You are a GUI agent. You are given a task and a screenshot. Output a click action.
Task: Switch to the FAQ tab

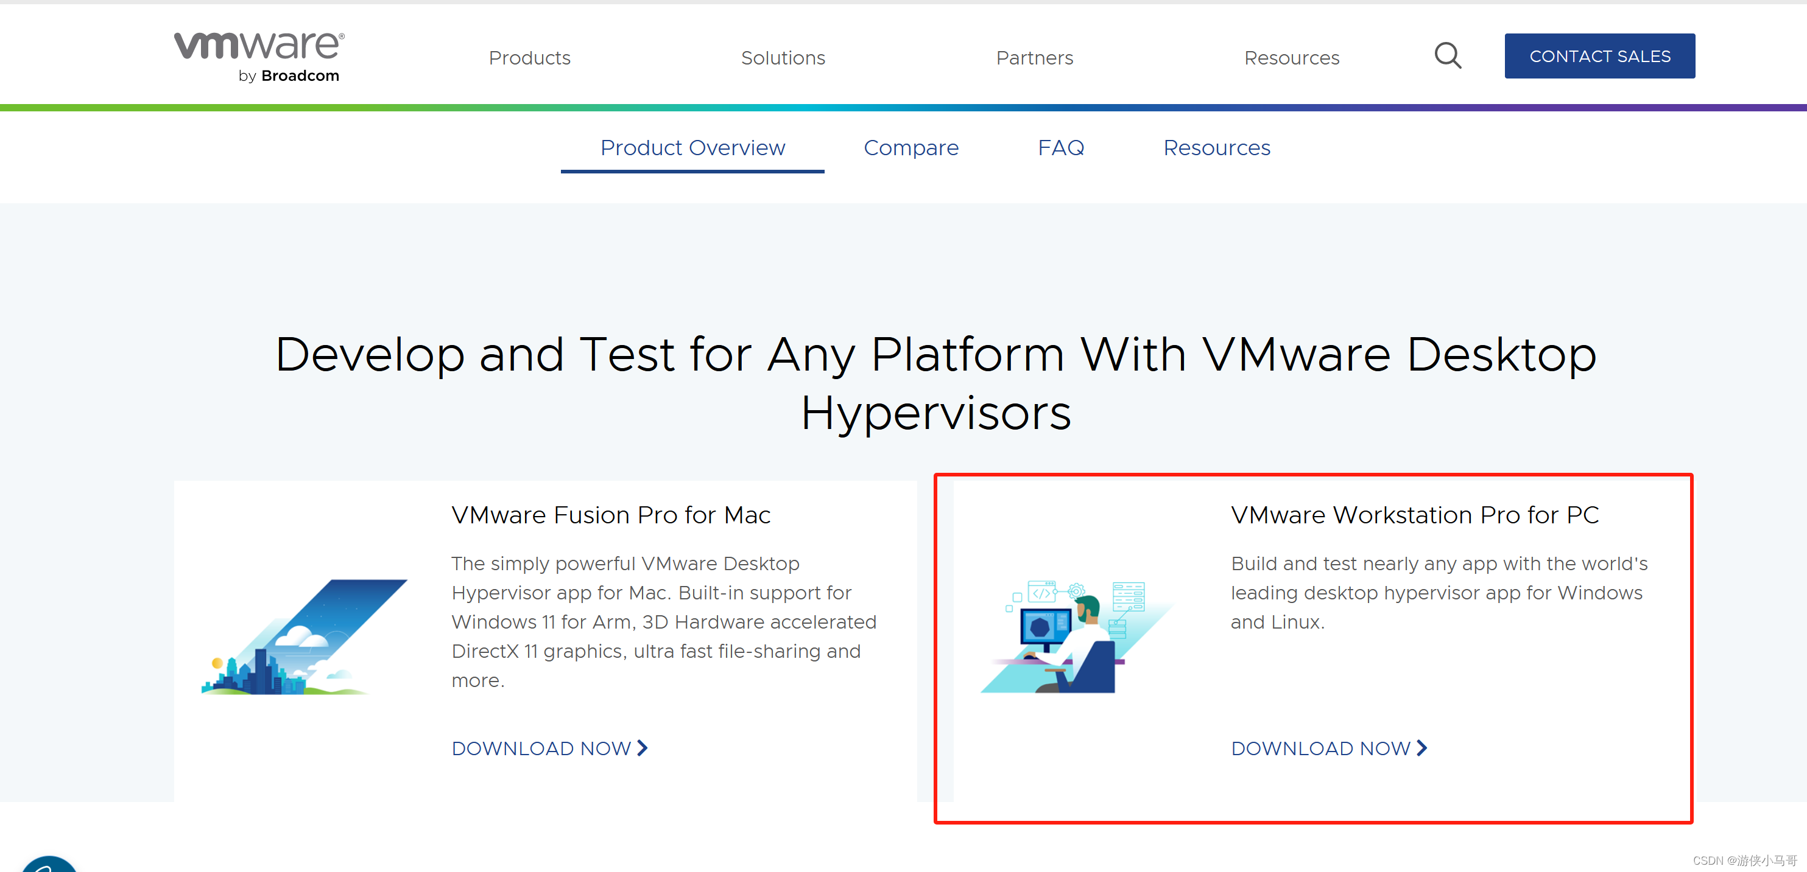(x=1061, y=148)
